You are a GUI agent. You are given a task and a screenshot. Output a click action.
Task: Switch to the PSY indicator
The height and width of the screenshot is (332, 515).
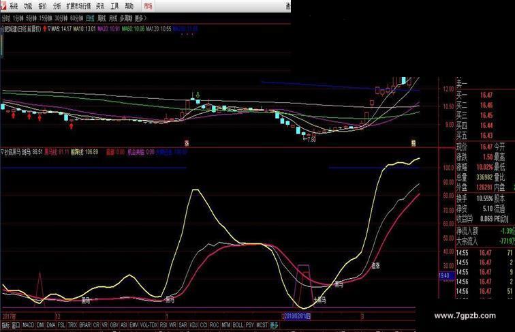click(249, 325)
